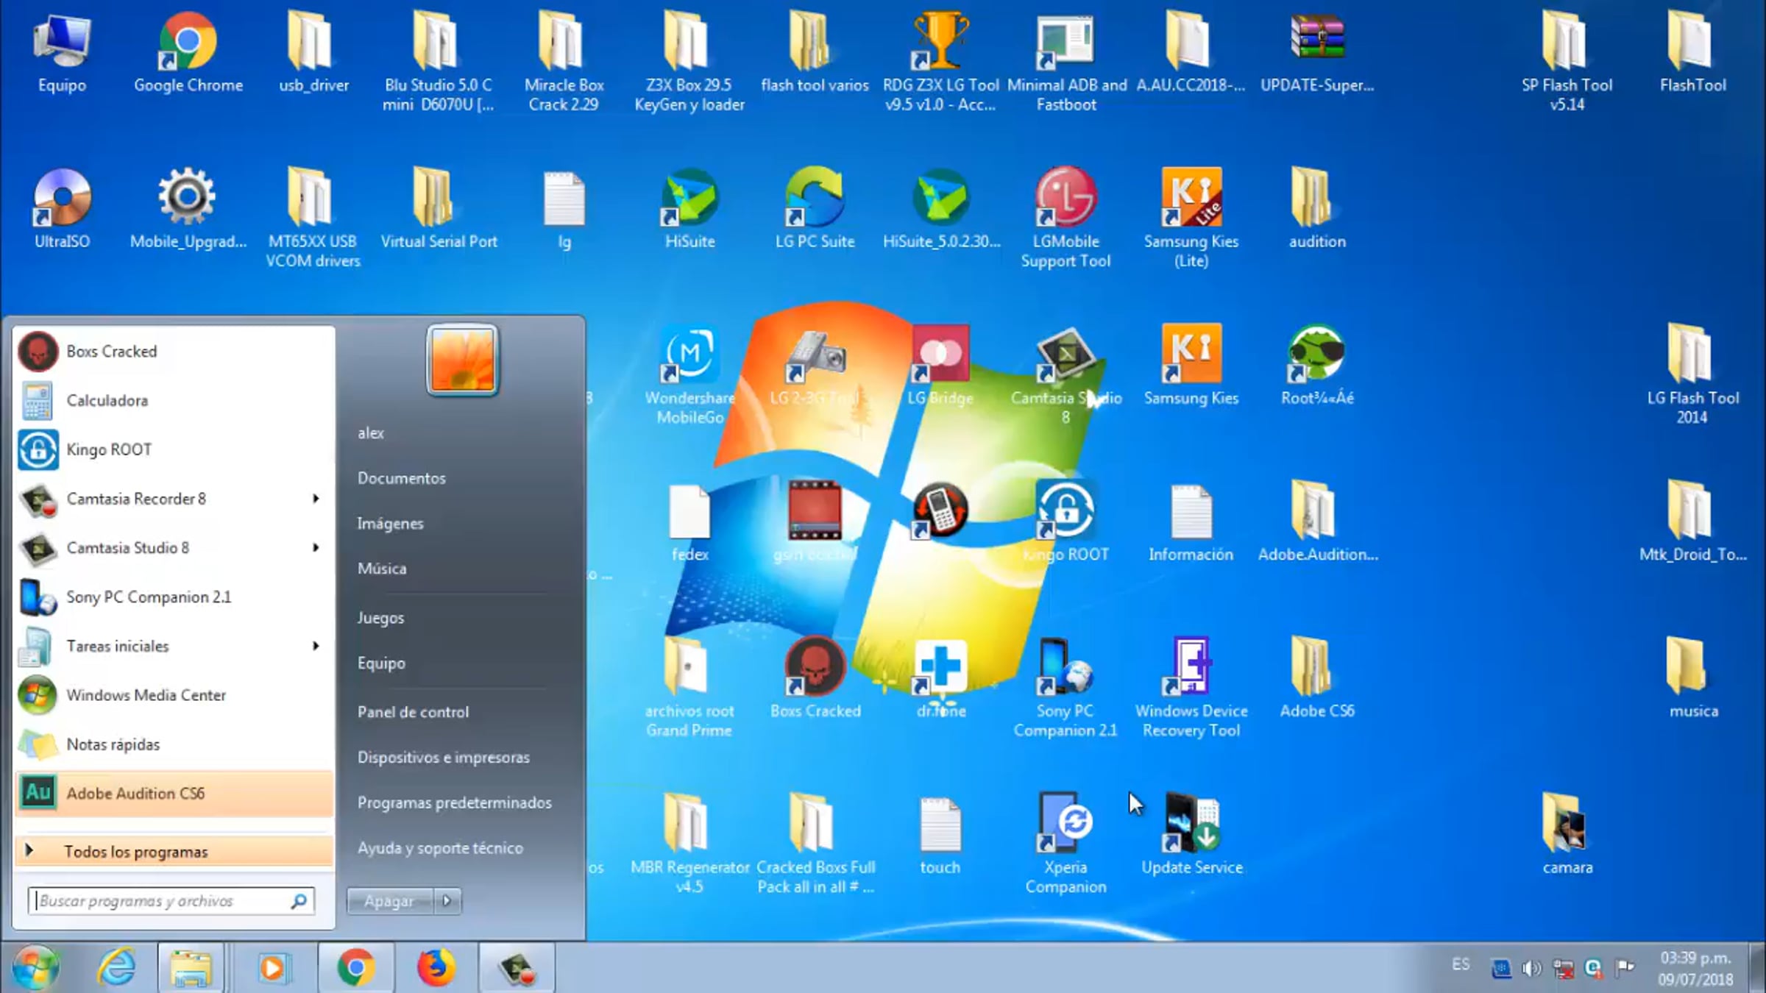Viewport: 1766px width, 993px height.
Task: Expand the Tareas iniciales submenu arrow
Action: pyautogui.click(x=316, y=646)
